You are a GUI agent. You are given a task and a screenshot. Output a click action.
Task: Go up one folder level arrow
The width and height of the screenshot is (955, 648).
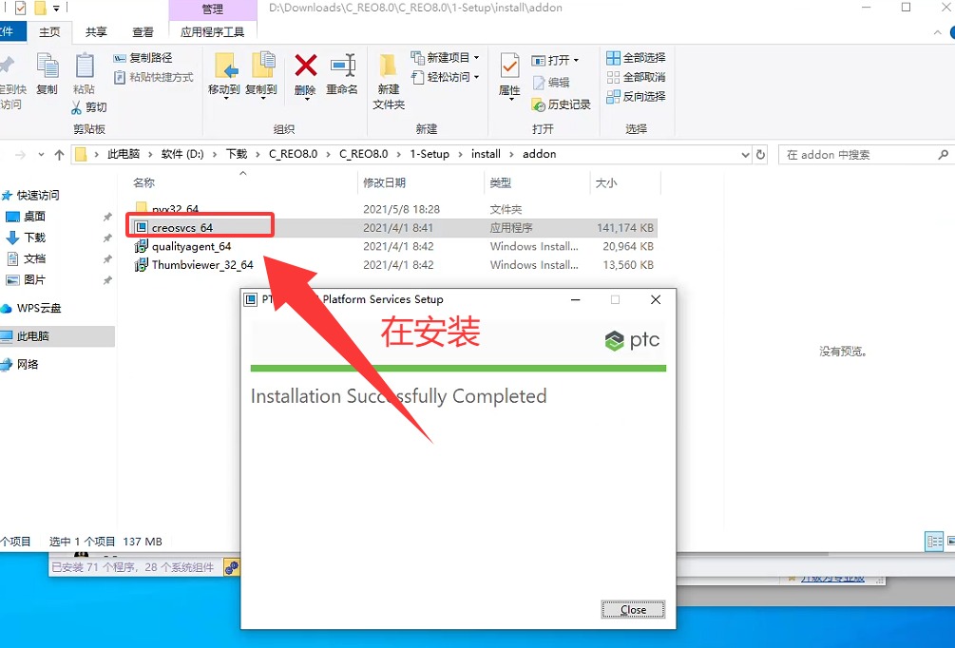point(60,154)
